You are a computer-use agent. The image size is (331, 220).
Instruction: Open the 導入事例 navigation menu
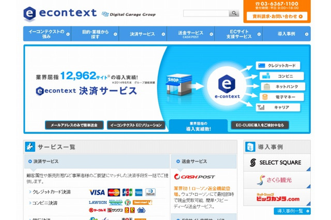pyautogui.click(x=287, y=34)
